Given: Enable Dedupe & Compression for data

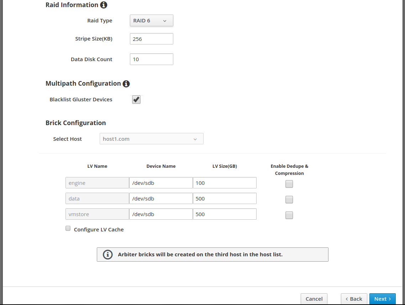Looking at the screenshot, I should tap(289, 199).
